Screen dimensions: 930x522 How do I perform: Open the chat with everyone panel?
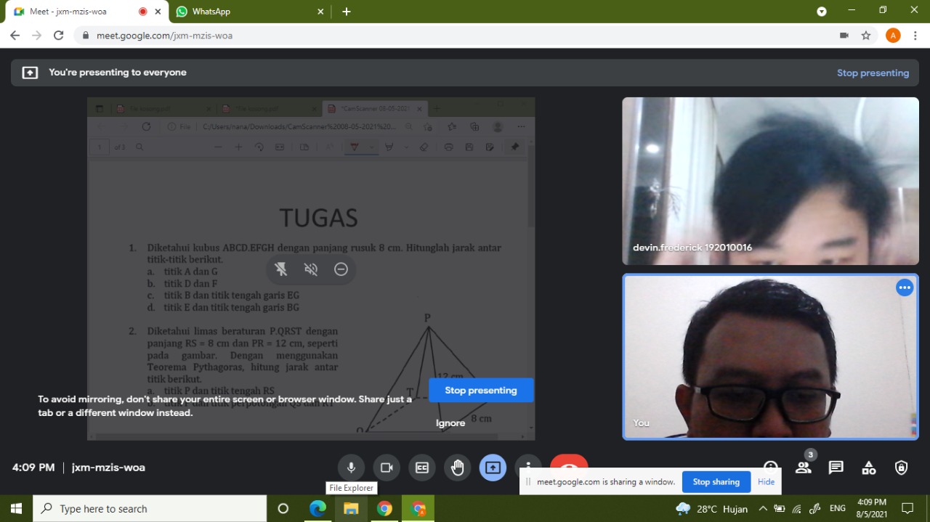(836, 468)
